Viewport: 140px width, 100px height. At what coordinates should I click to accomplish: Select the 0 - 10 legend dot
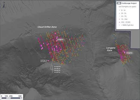tap(120, 10)
